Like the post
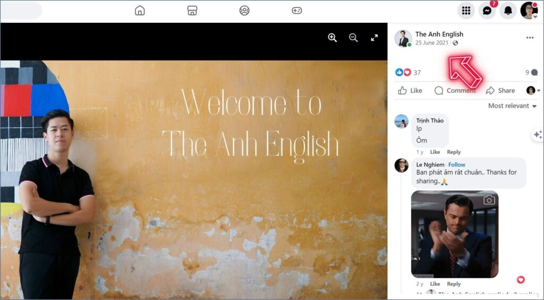 coord(410,90)
